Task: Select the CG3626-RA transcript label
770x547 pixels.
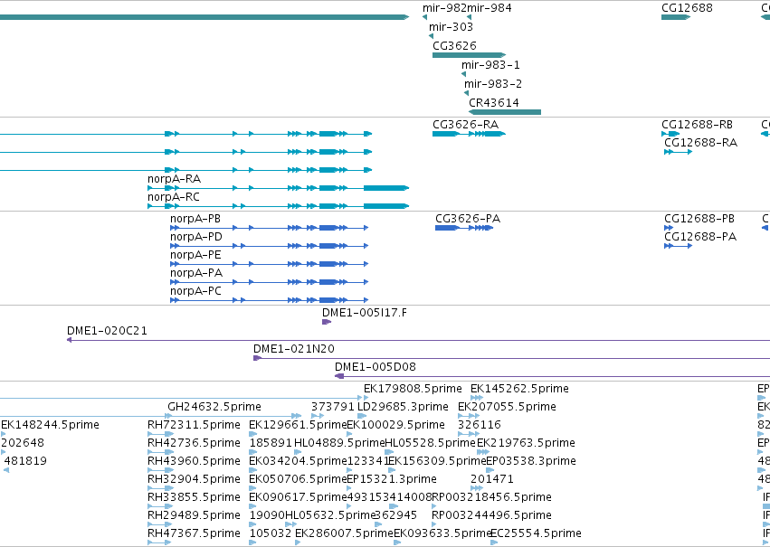Action: coord(466,125)
